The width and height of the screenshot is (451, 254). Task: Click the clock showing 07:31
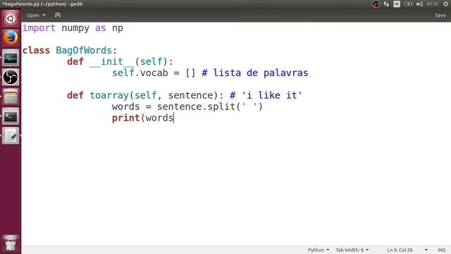tap(433, 4)
